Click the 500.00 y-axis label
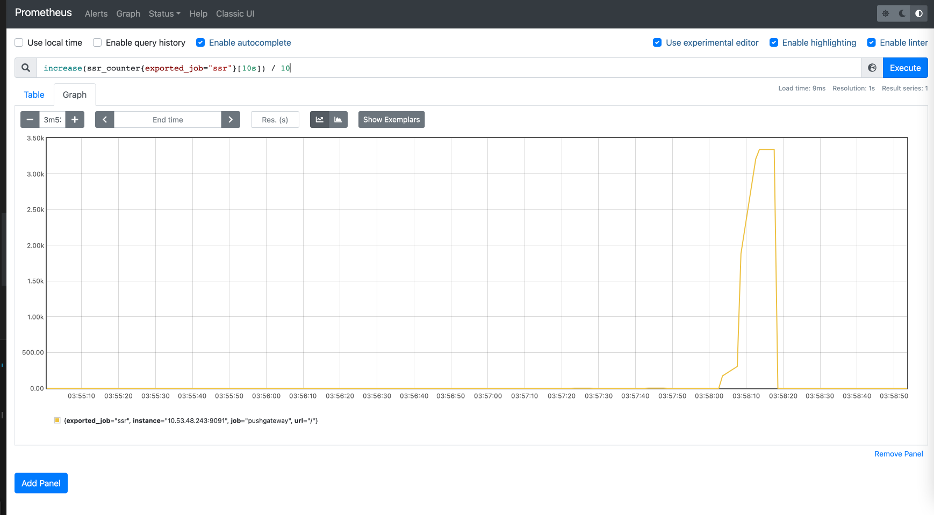This screenshot has height=515, width=934. [33, 352]
